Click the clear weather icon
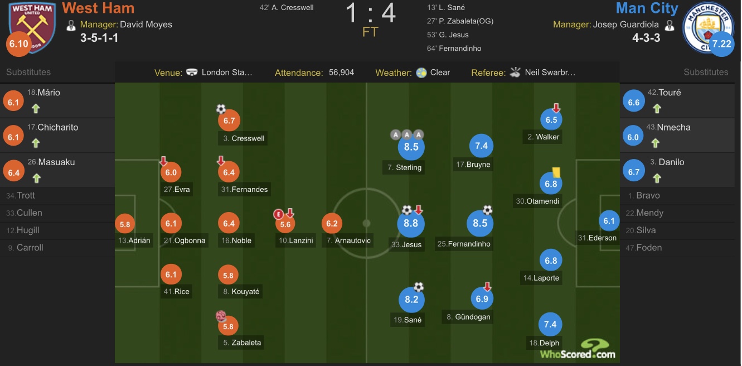The height and width of the screenshot is (366, 742). pyautogui.click(x=421, y=73)
